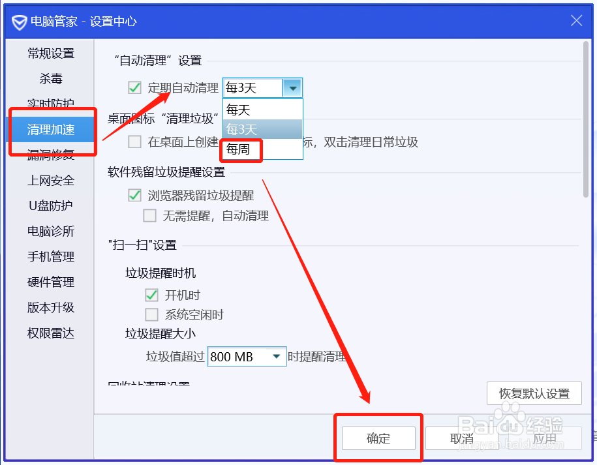
Task: Select 漏洞修复 in the sidebar
Action: (x=52, y=155)
